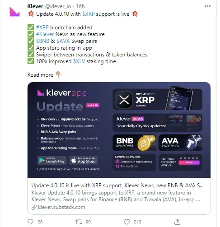
Task: Click the Klever profile avatar logo
Action: point(14,12)
